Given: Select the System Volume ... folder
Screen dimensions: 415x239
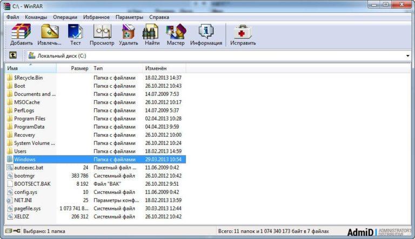Looking at the screenshot, I should click(x=35, y=143).
